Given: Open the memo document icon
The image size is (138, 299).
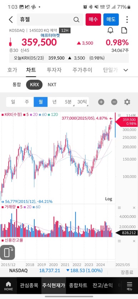Looking at the screenshot, I should tap(124, 30).
